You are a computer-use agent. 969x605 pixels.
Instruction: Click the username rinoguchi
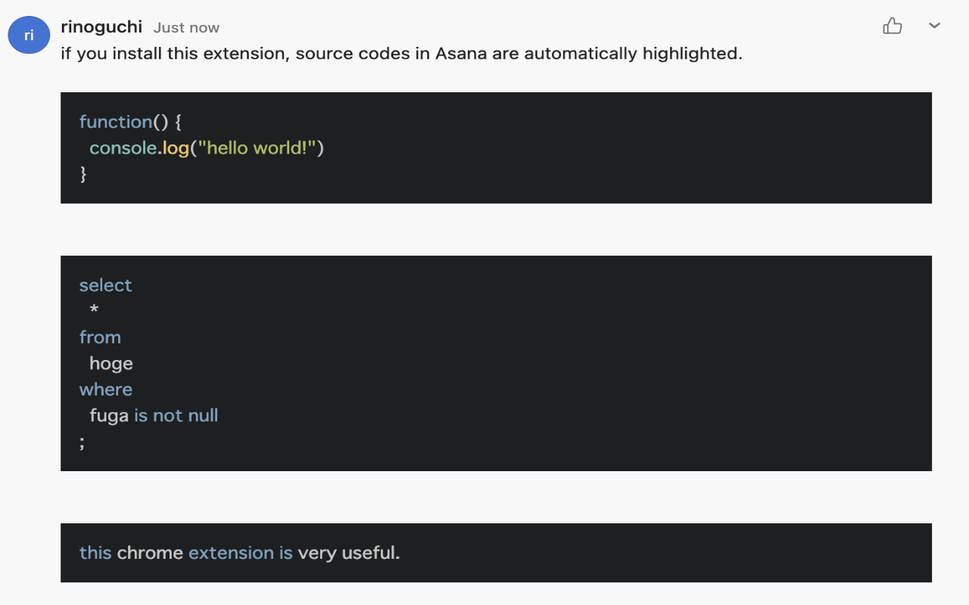pyautogui.click(x=101, y=26)
